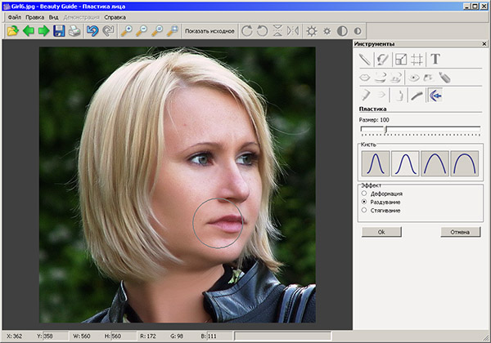Image resolution: width=491 pixels, height=343 pixels.
Task: Select the Стягивание effect option
Action: point(364,210)
